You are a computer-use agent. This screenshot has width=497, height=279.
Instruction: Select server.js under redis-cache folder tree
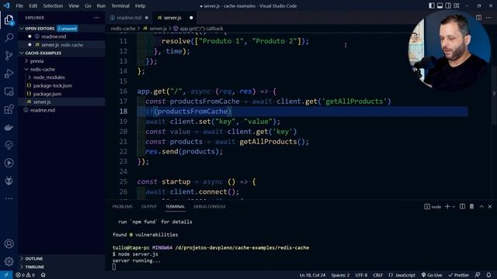tap(42, 102)
